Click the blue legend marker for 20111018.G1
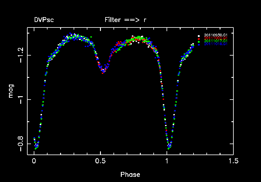This screenshot has width=261, height=182. tap(199, 44)
